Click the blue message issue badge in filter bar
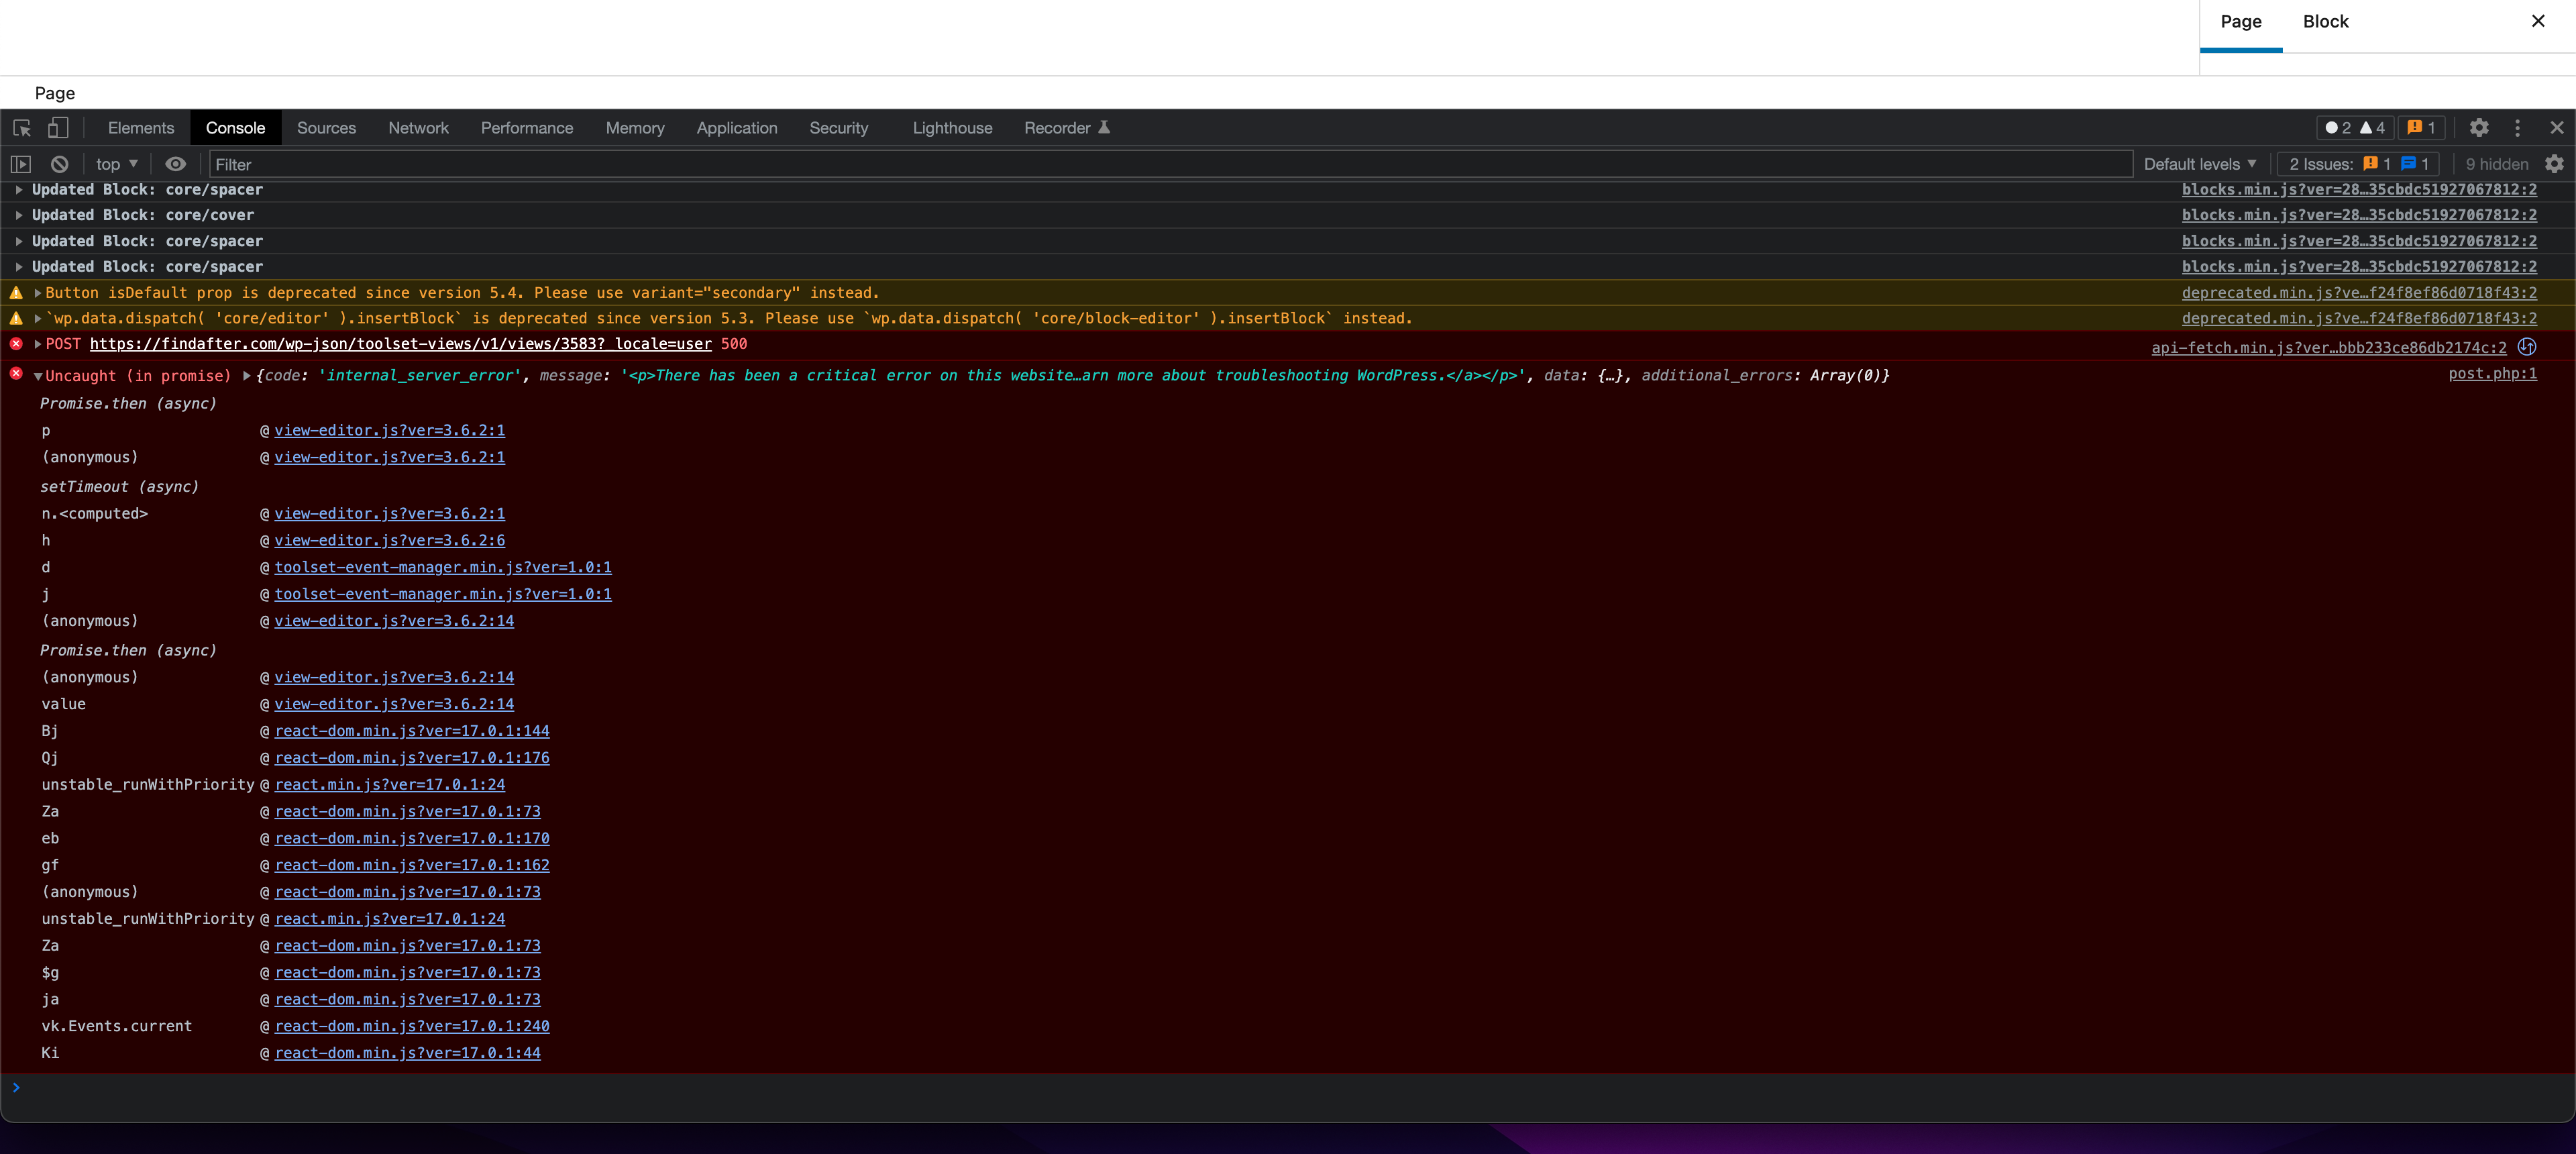The image size is (2576, 1154). [x=2414, y=164]
